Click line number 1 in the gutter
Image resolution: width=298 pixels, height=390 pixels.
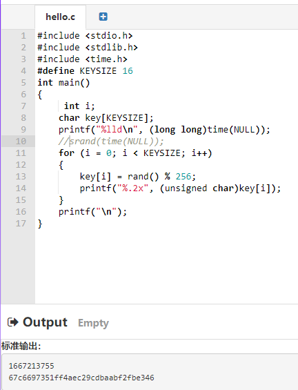click(23, 36)
